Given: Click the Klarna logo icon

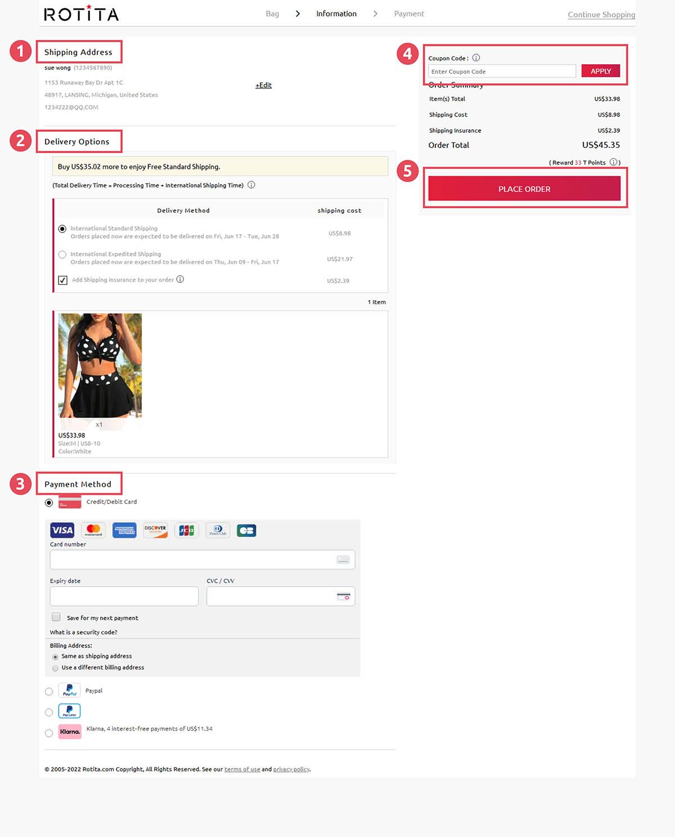Looking at the screenshot, I should click(70, 732).
